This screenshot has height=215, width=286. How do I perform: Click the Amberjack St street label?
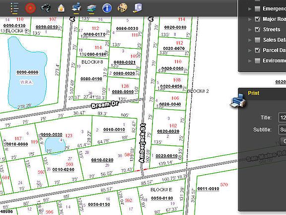coord(143,143)
